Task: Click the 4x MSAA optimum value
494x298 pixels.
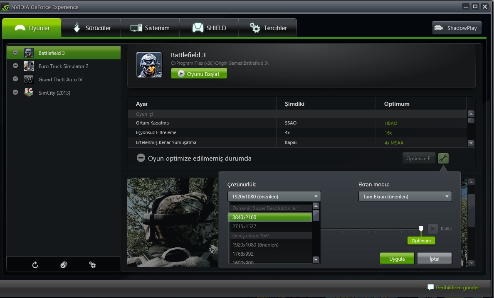Action: pyautogui.click(x=394, y=143)
